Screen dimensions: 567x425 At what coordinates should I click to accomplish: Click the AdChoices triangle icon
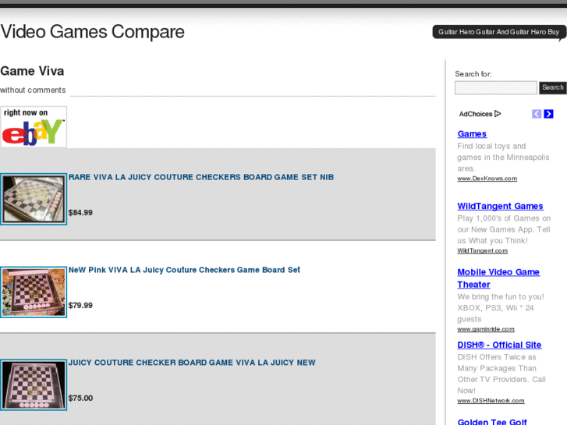(498, 114)
